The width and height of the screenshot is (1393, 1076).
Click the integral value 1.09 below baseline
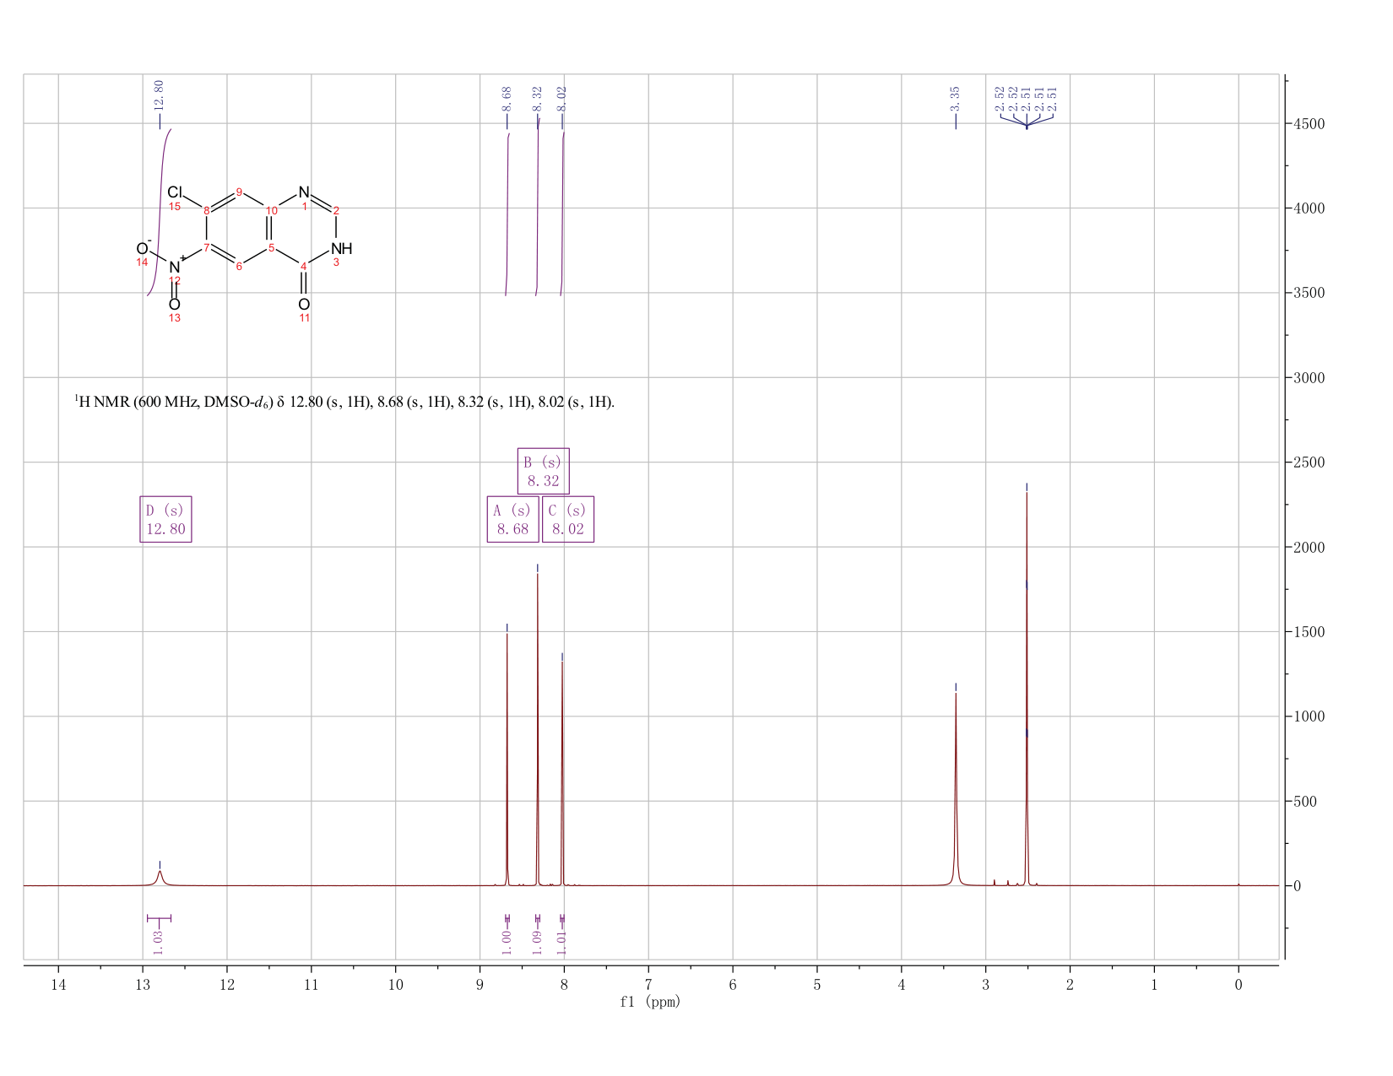[x=537, y=942]
